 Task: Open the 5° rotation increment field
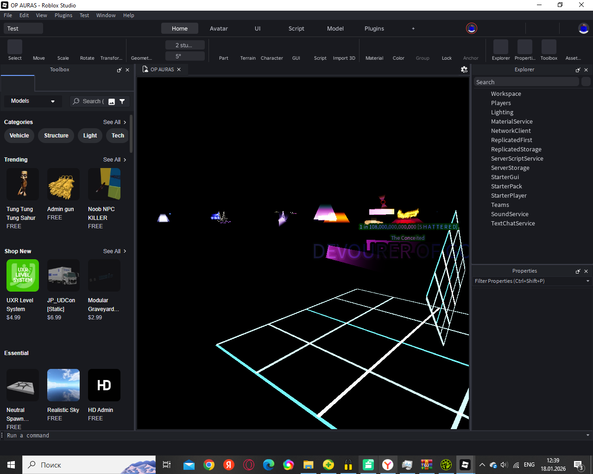[x=185, y=56]
